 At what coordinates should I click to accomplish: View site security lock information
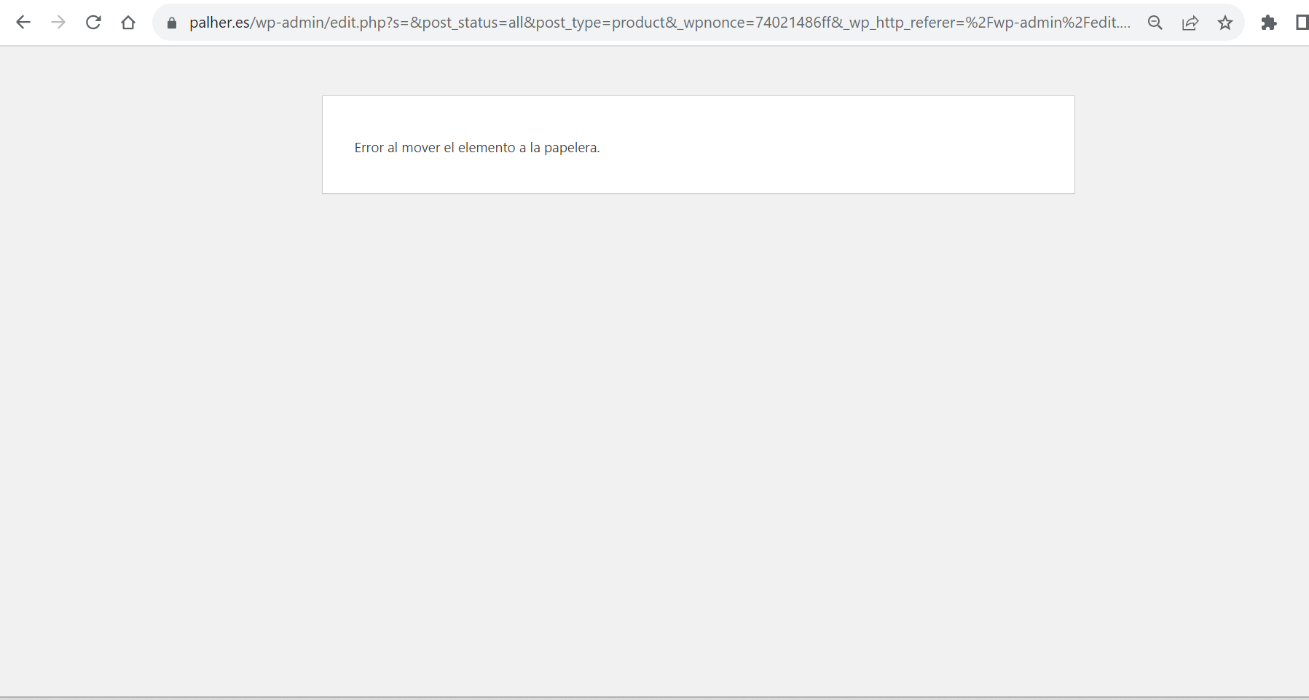[x=172, y=23]
